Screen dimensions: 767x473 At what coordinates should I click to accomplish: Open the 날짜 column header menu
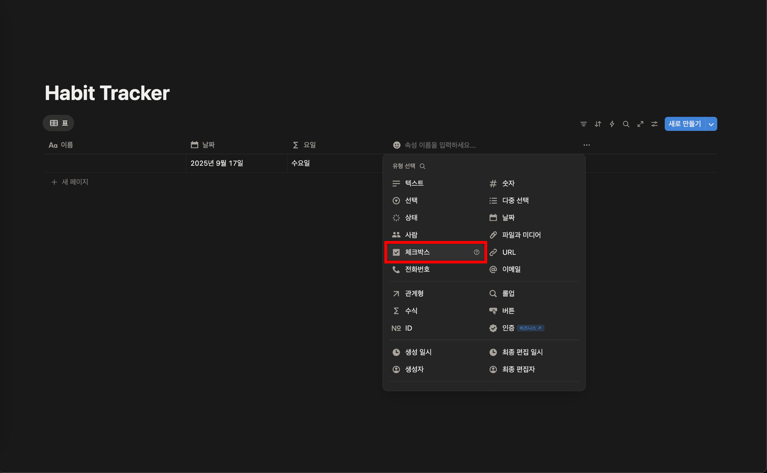click(208, 145)
